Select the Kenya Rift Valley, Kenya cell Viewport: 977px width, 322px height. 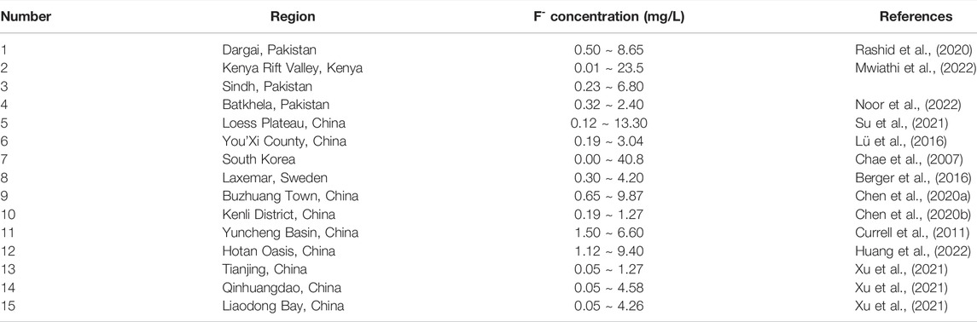[x=292, y=68]
